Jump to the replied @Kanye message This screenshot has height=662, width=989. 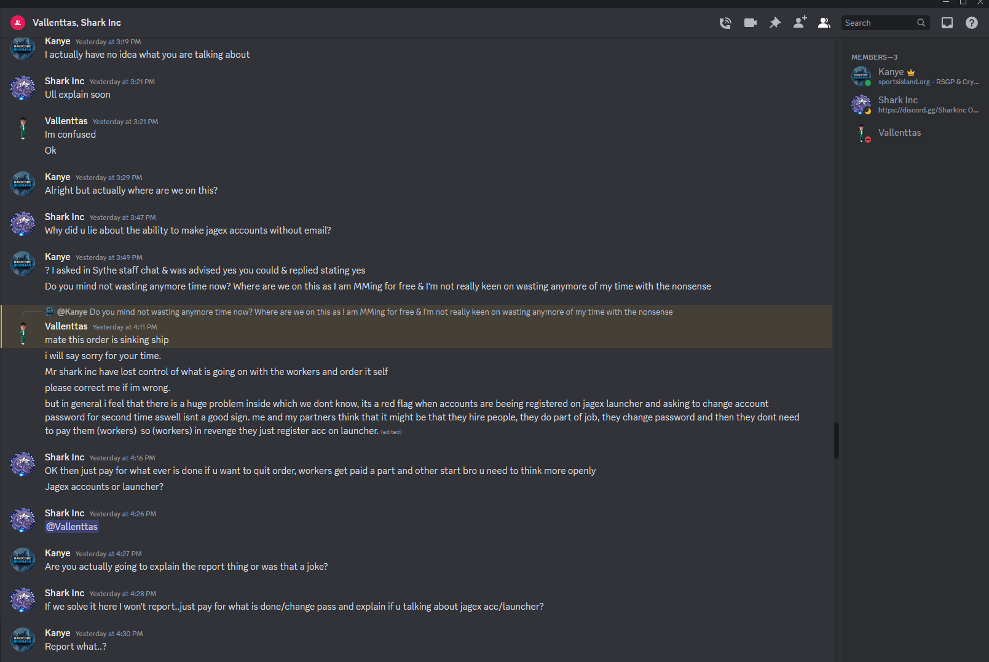coord(364,312)
